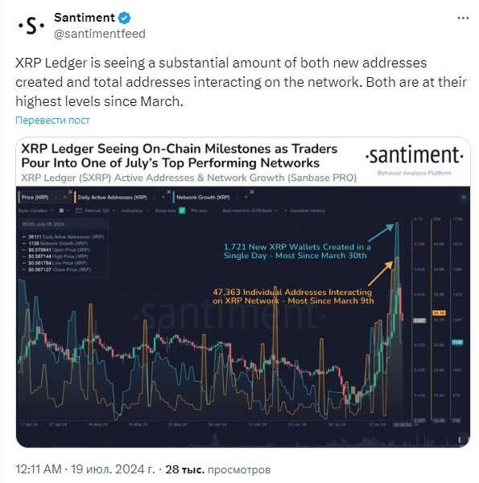
Task: Click the Santiment profile avatar
Action: pyautogui.click(x=31, y=26)
